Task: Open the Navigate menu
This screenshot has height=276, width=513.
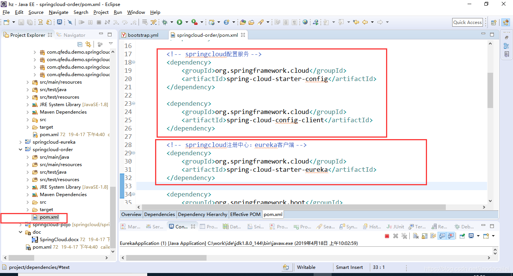Action: (x=59, y=12)
